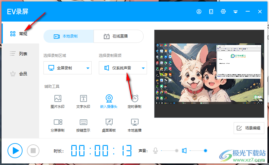Click the recording duration timer display
The width and height of the screenshot is (269, 165).
tap(102, 151)
